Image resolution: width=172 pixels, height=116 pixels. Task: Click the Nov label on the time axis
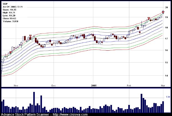click(x=16, y=86)
